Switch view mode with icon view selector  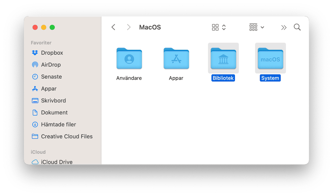pyautogui.click(x=219, y=27)
